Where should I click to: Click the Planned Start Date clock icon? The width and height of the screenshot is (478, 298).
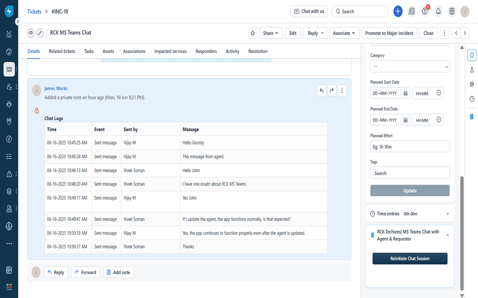tap(439, 93)
